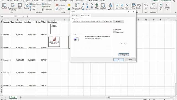Cancel the Object dialog
Image resolution: width=177 pixels, height=100 pixels.
click(x=130, y=60)
